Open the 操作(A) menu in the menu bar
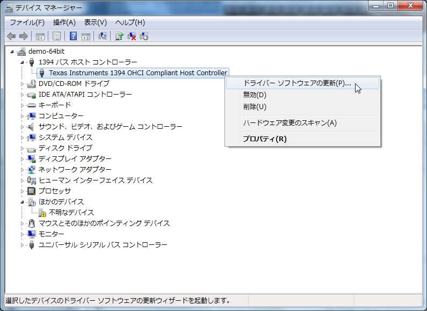This screenshot has width=427, height=311. click(x=64, y=23)
